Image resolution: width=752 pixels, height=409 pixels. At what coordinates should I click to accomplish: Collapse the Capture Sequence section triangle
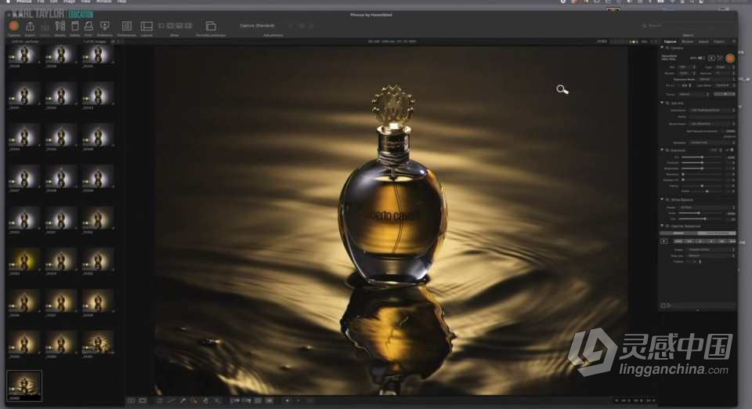coord(662,226)
